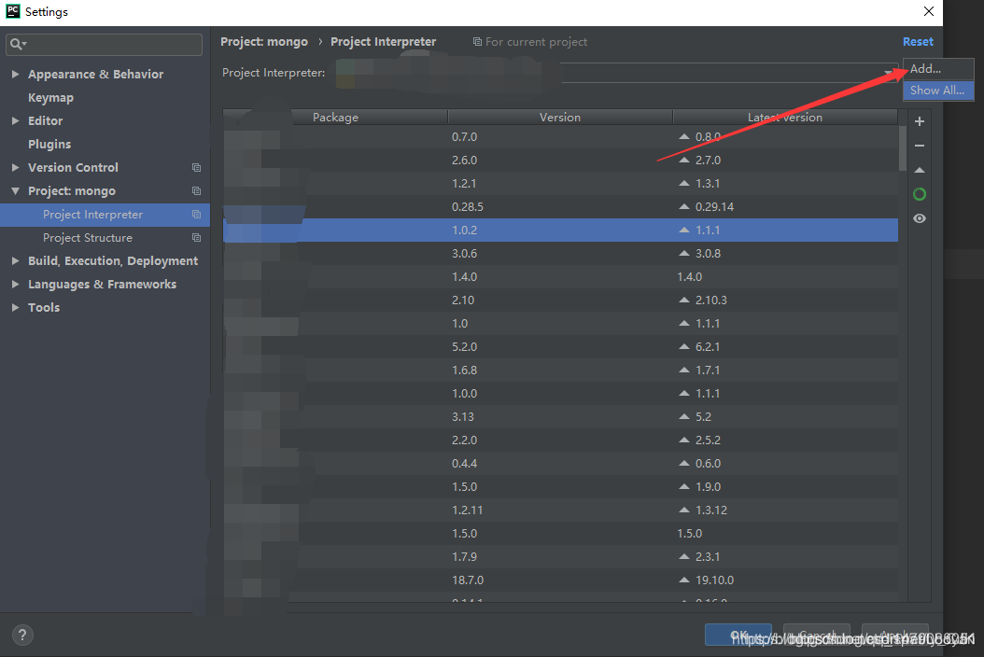Open Keymap settings page

pos(50,97)
